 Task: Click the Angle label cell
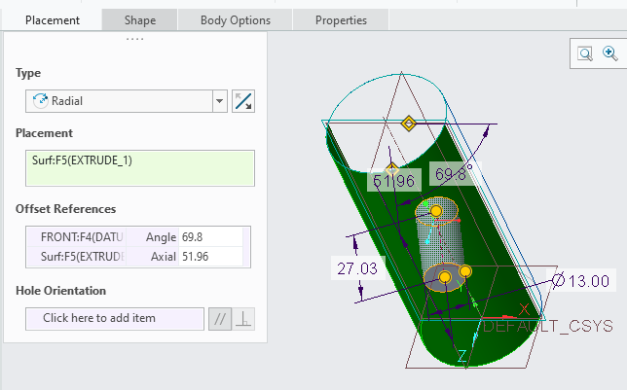153,237
